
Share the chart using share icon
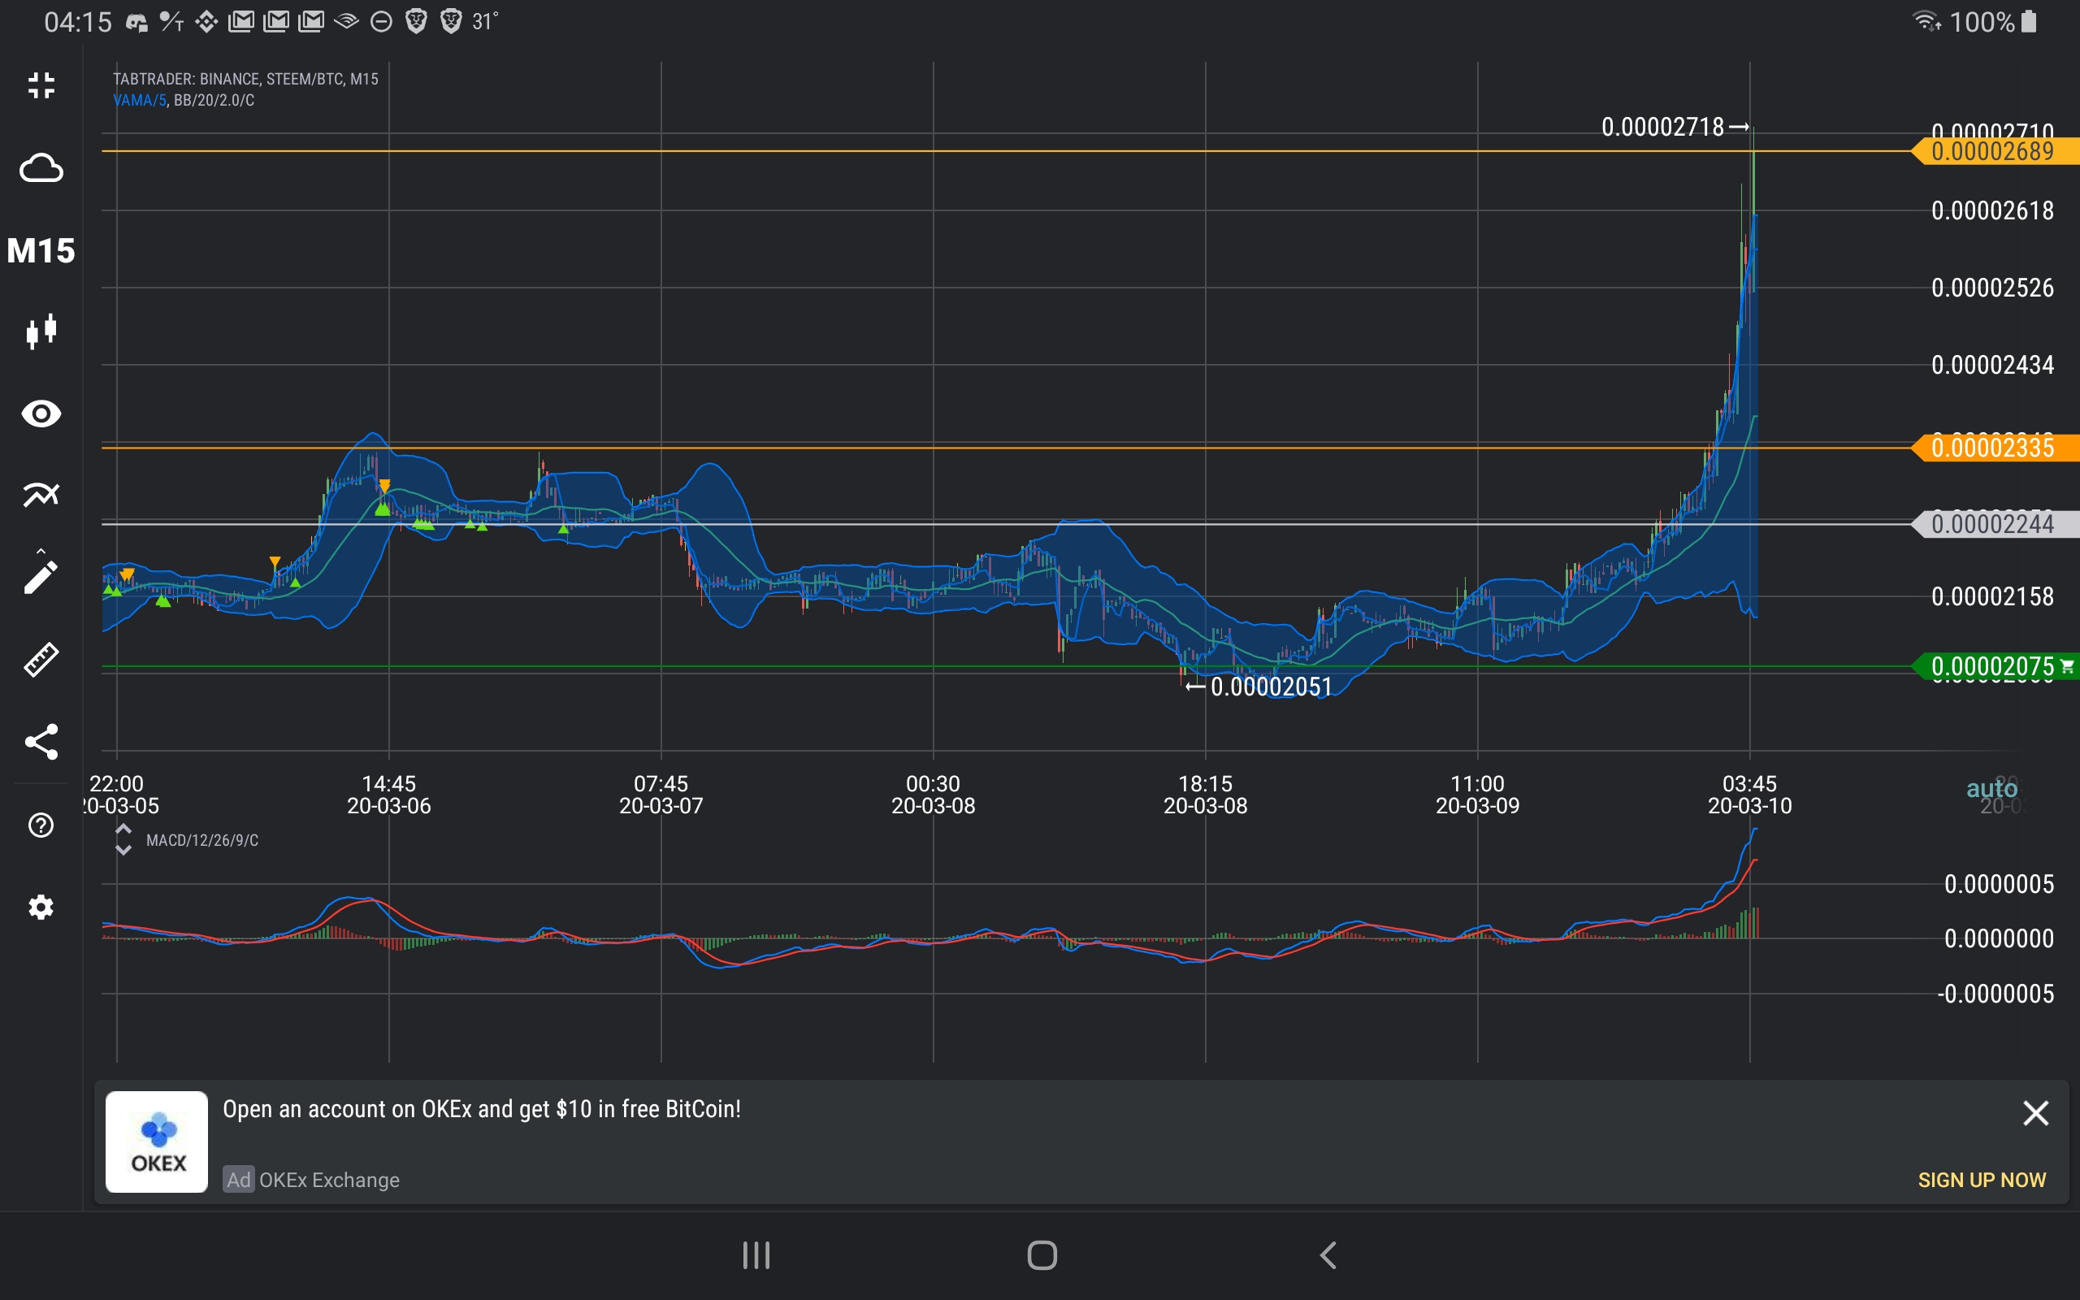point(41,741)
